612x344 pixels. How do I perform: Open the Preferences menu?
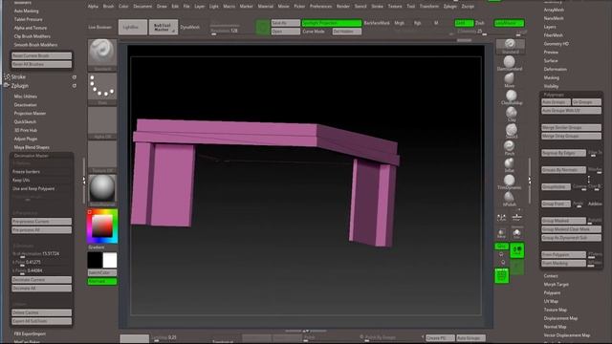320,7
